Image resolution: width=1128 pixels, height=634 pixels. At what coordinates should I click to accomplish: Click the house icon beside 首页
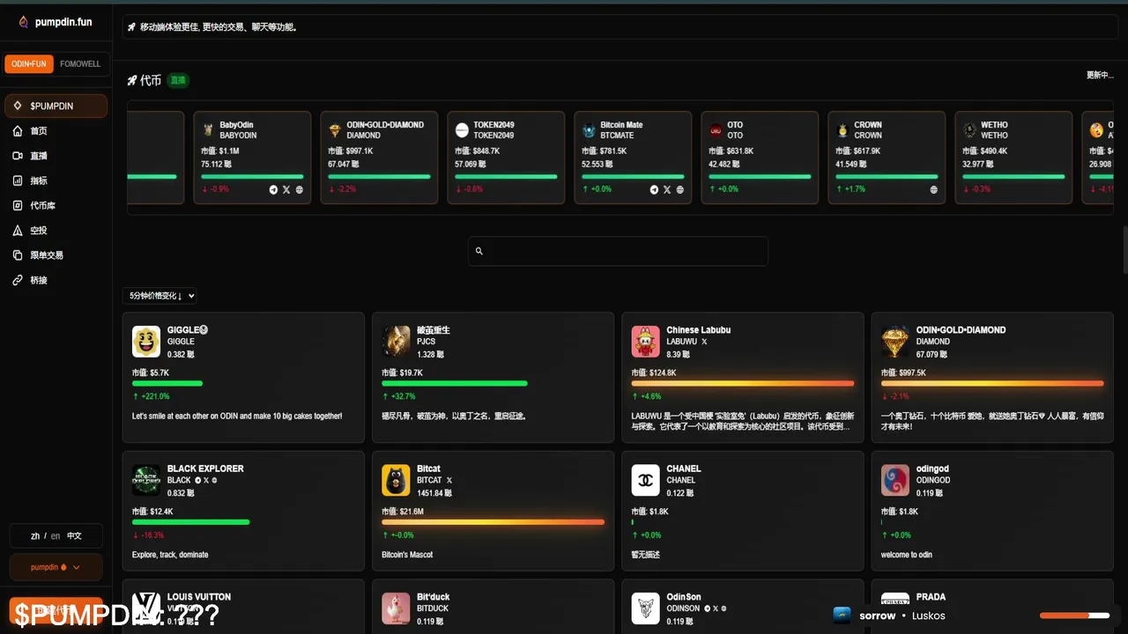[x=18, y=131]
